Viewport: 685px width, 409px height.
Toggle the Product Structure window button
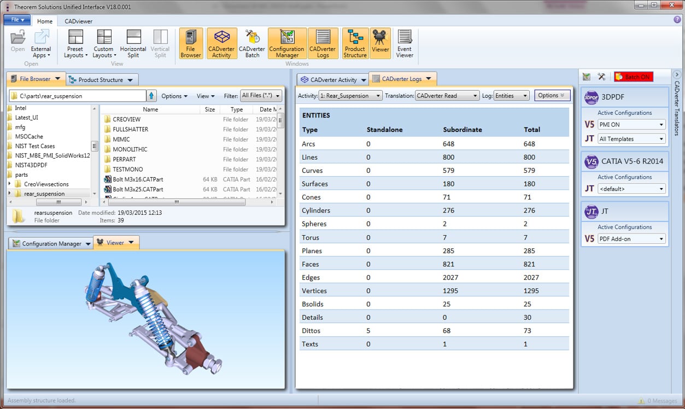(355, 44)
